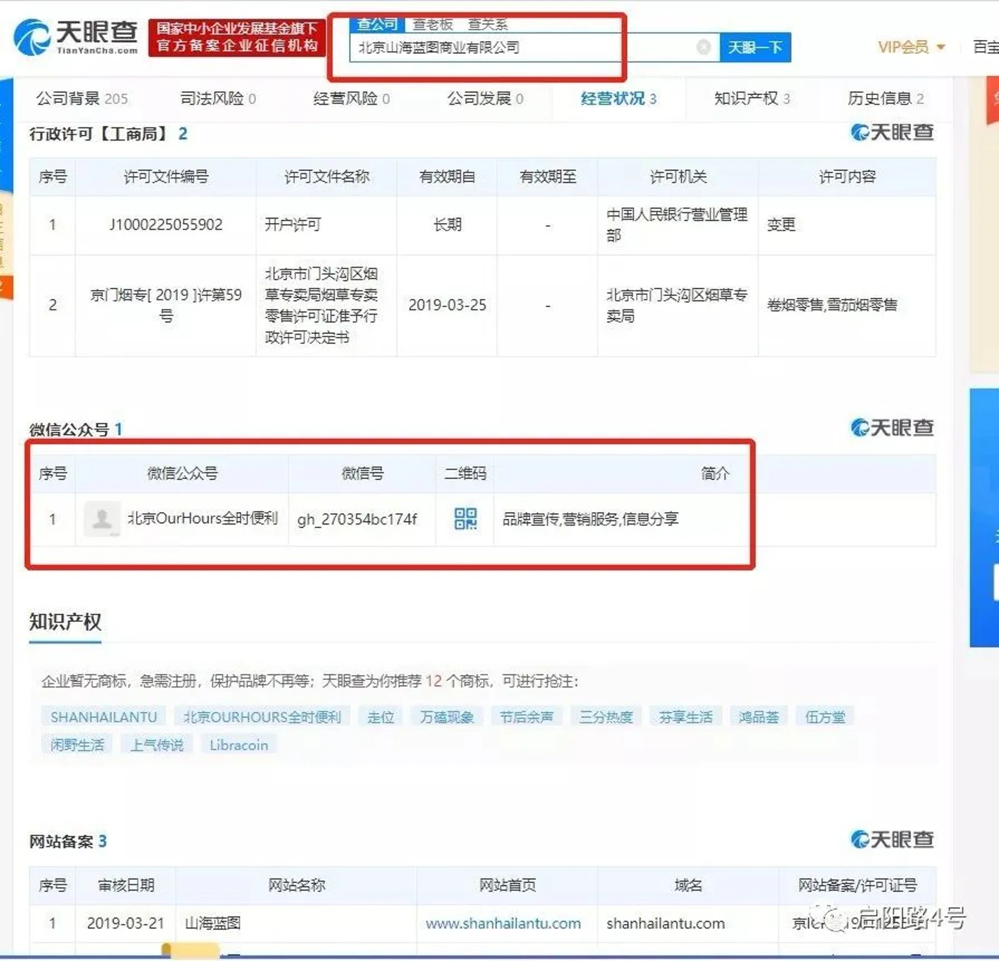Open the 公司背景 tab
The height and width of the screenshot is (961, 999).
point(82,99)
